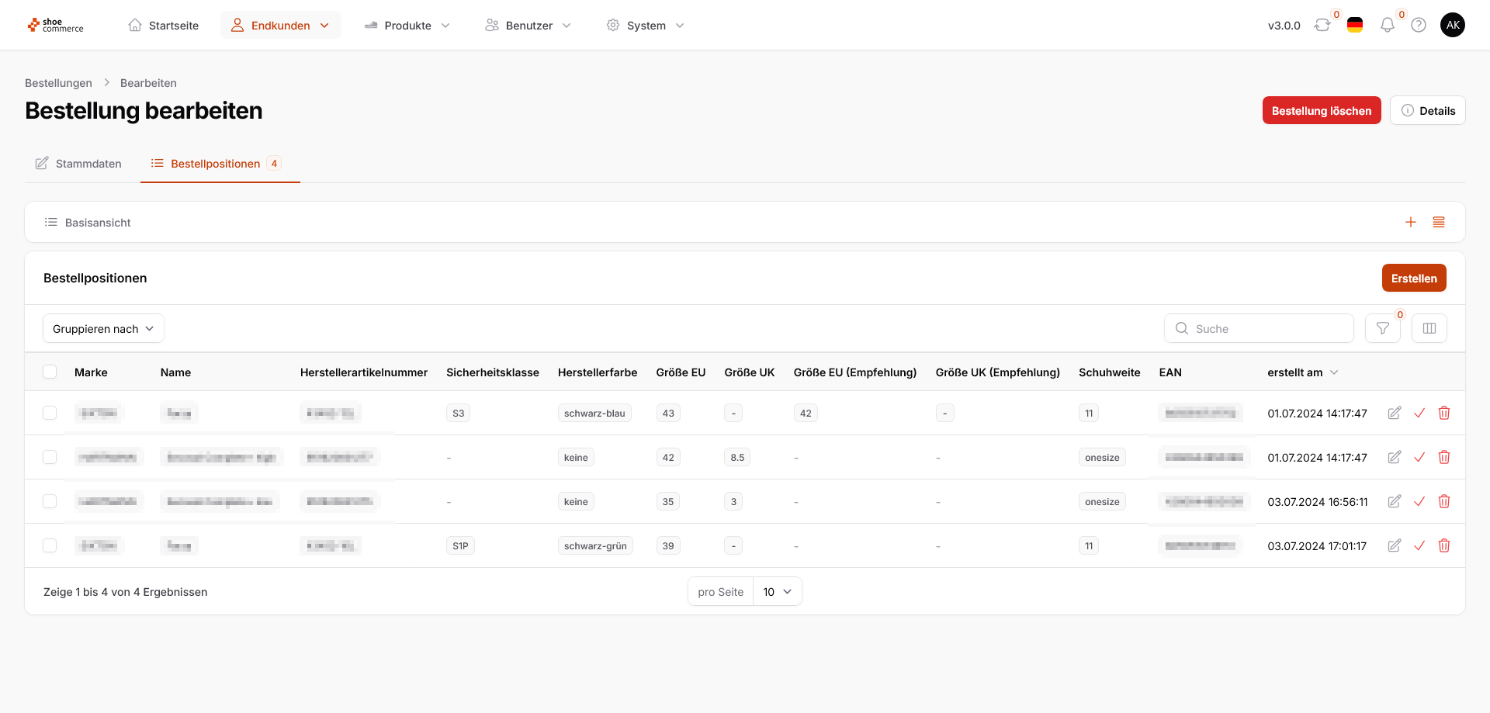Click the filter funnel icon
Viewport: 1490px width, 713px height.
click(1382, 328)
